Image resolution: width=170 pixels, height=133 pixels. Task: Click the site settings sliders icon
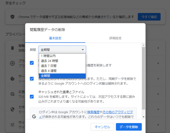tap(12, 125)
